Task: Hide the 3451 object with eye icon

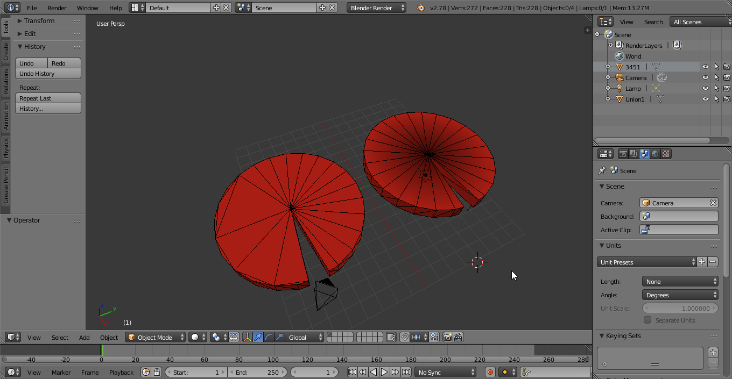Action: [x=705, y=67]
